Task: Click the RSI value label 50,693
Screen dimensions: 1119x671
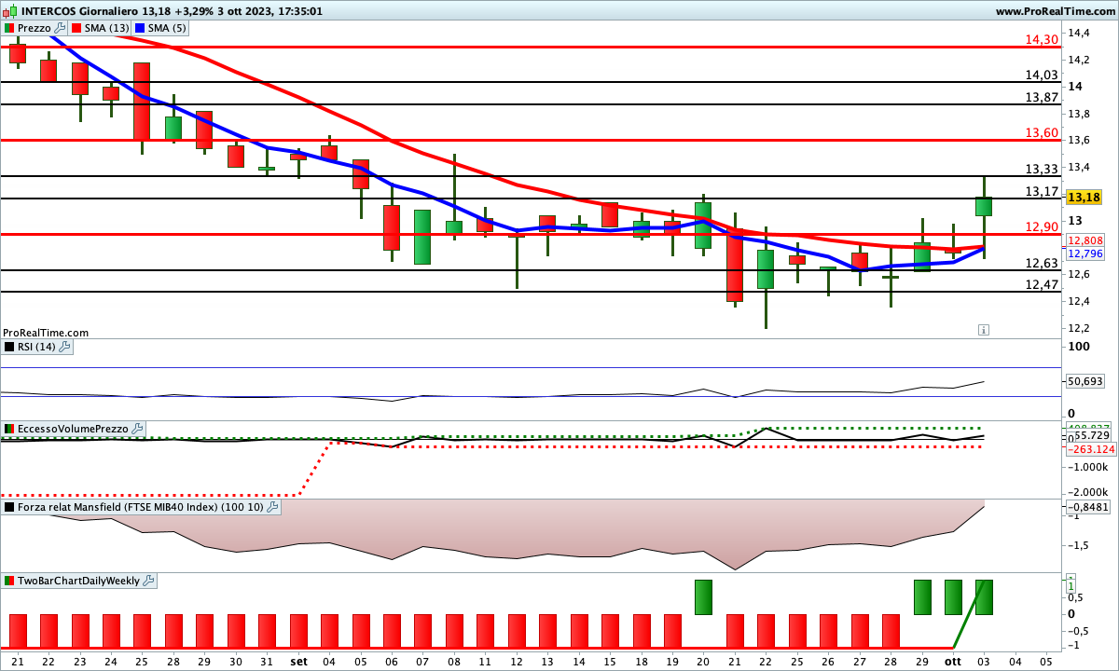Action: click(x=1084, y=381)
